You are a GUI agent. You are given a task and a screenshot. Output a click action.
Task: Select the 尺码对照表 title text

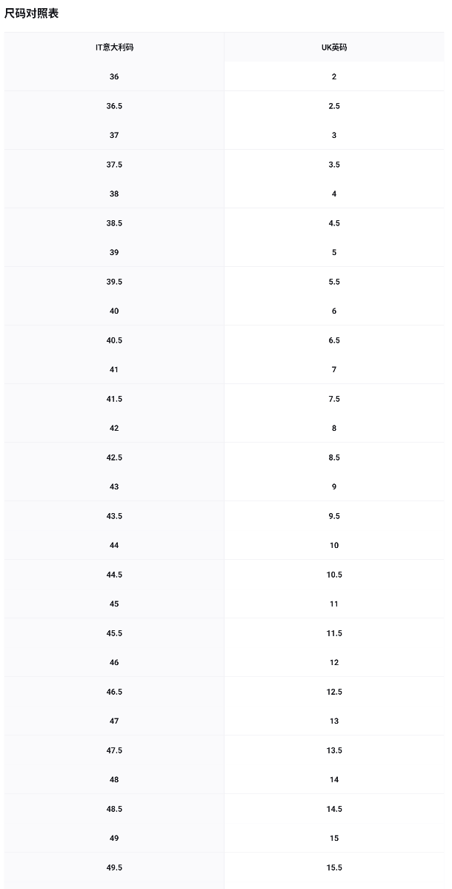click(32, 13)
